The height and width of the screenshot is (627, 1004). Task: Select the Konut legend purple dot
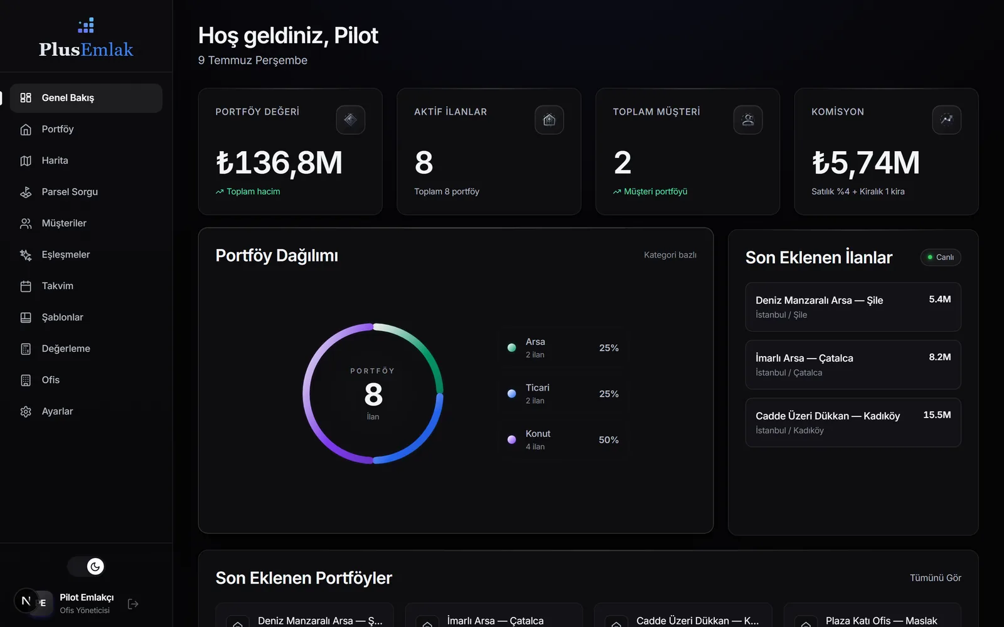(x=511, y=440)
